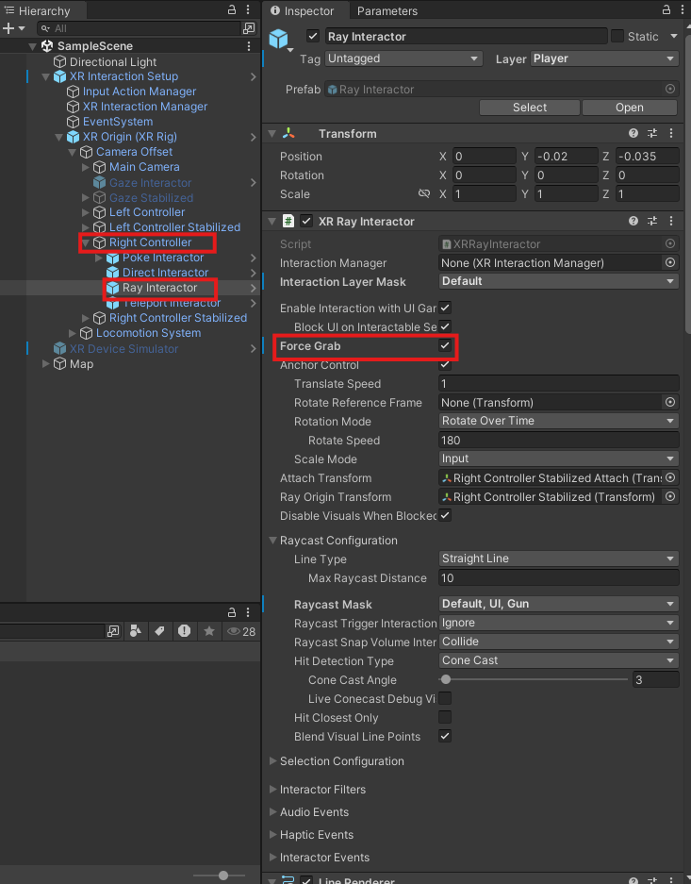Open search by type filter in Project panel
The width and height of the screenshot is (691, 884).
point(135,631)
